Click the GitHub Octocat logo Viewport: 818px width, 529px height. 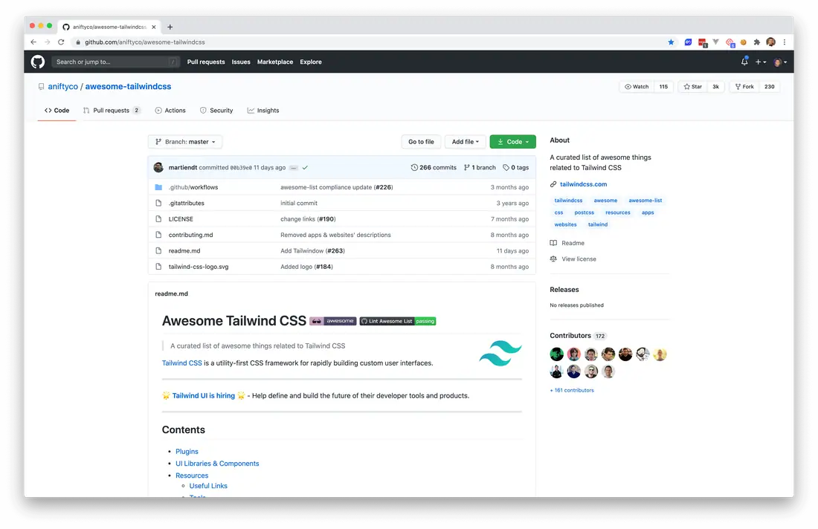point(38,62)
